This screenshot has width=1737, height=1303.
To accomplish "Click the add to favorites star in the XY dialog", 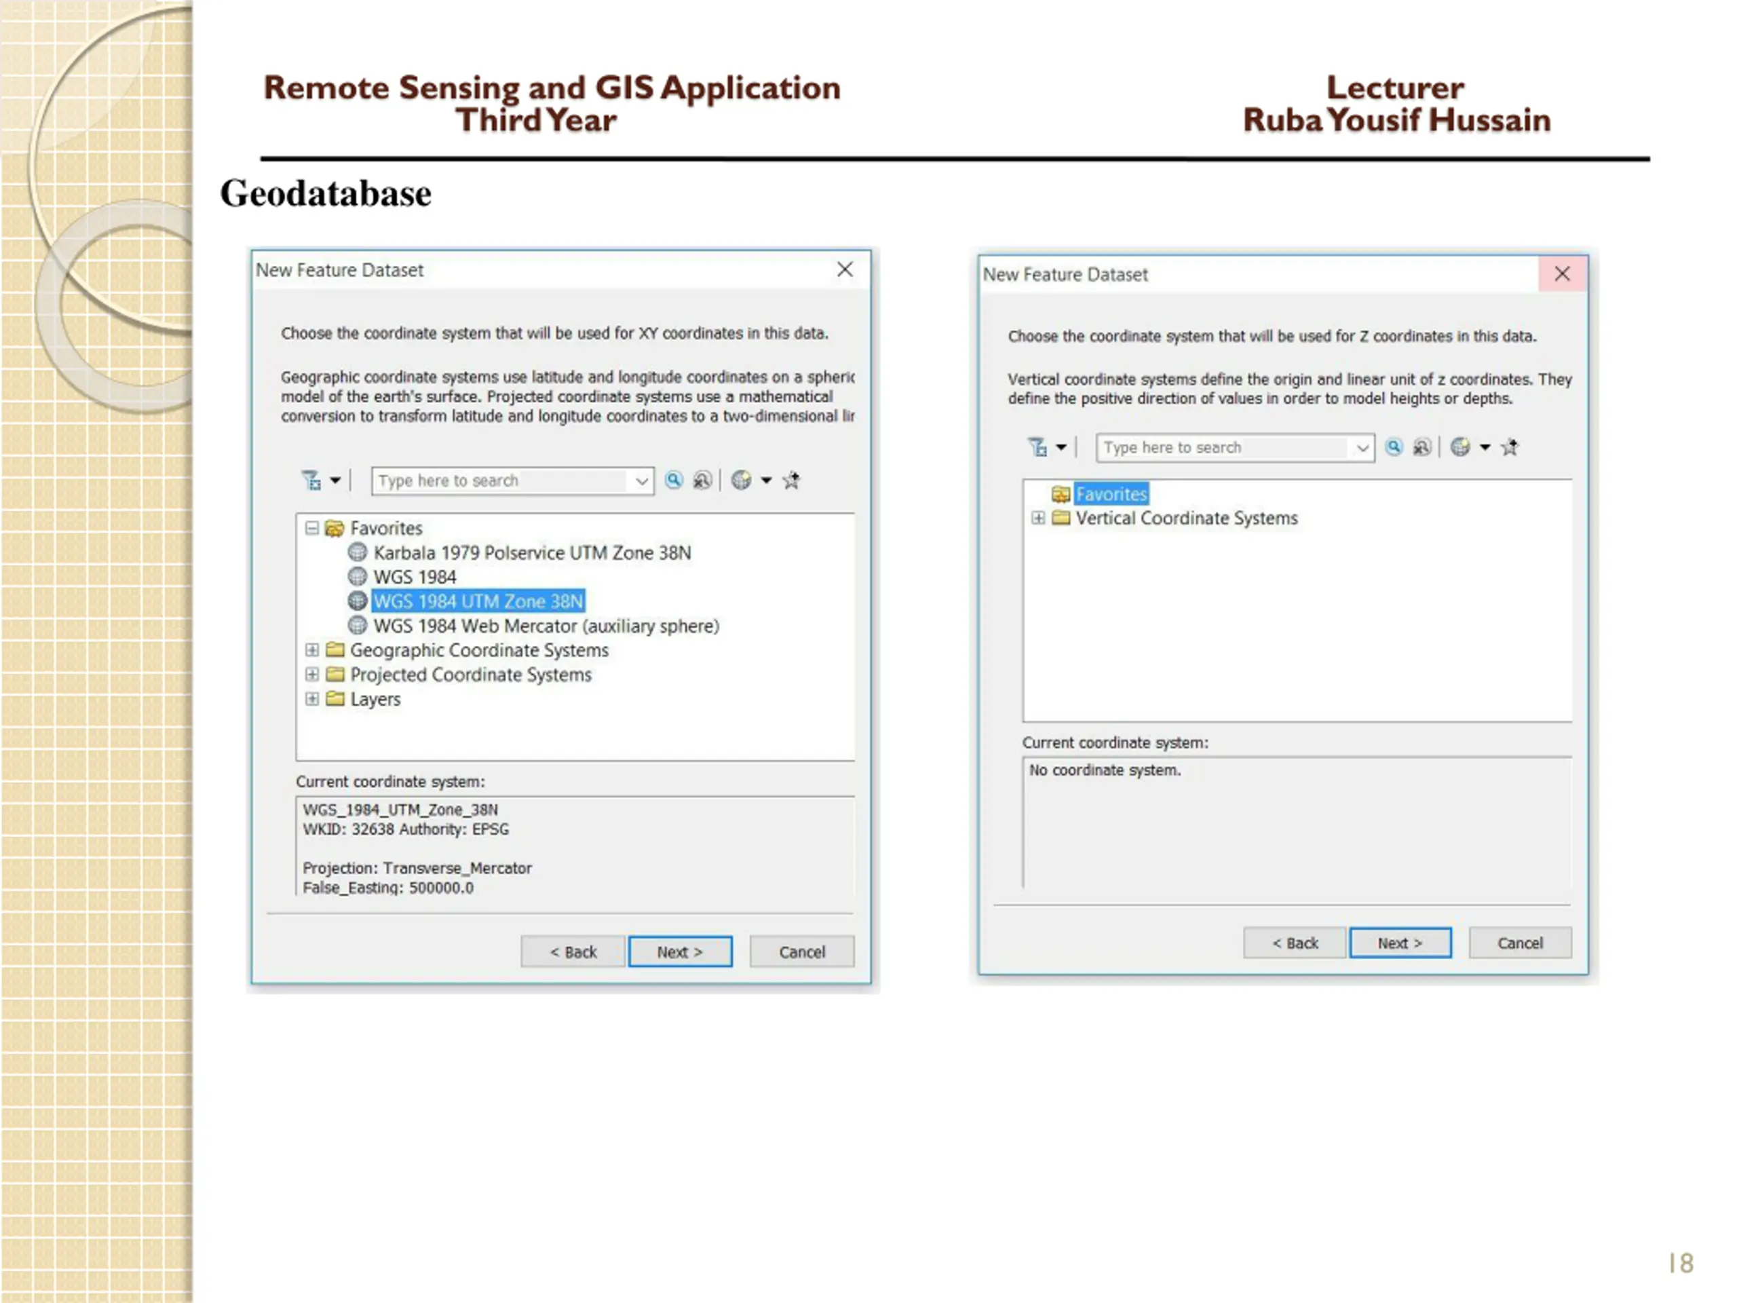I will click(x=792, y=480).
